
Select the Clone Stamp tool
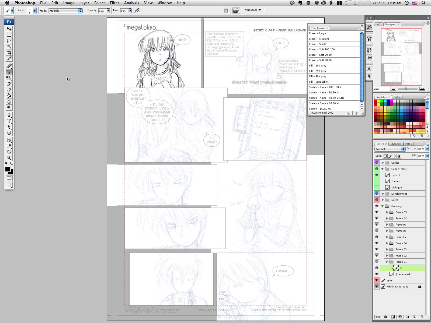tap(9, 78)
